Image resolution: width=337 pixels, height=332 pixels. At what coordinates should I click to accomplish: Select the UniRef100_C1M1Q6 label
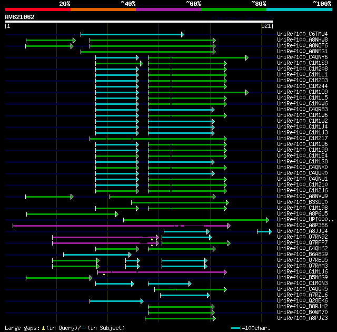point(302,144)
